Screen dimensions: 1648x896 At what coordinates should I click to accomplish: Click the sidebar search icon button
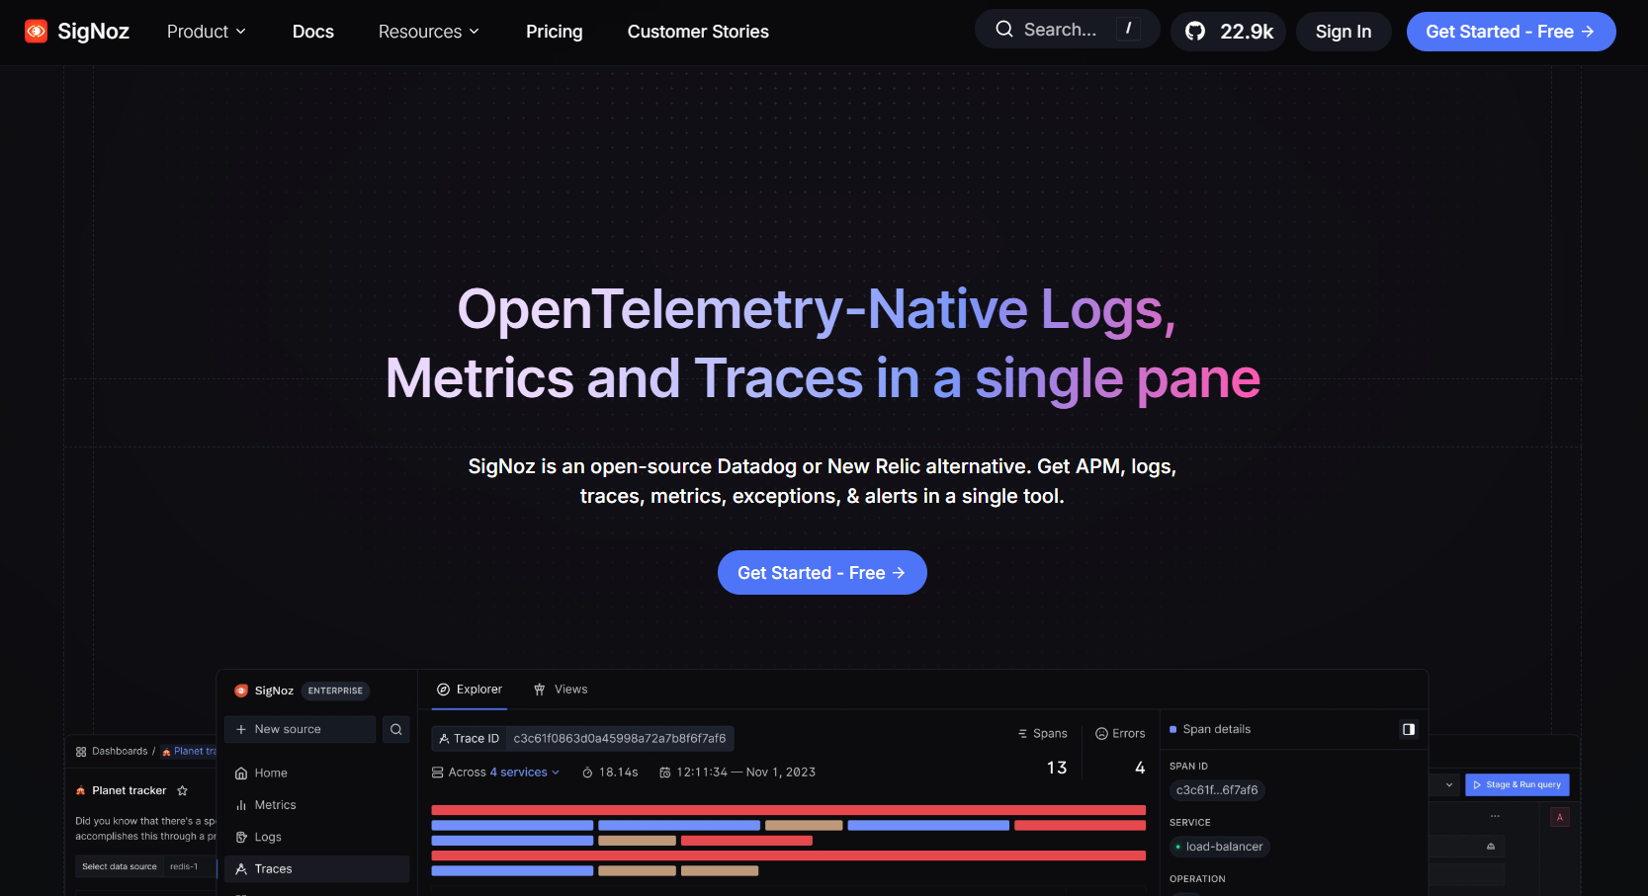[396, 729]
